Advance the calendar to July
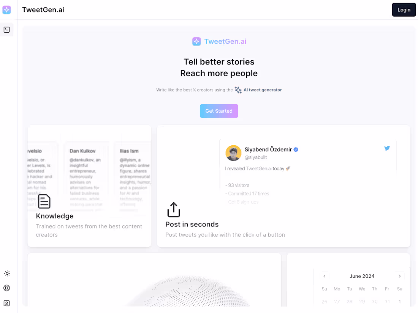This screenshot has width=418, height=313. 399,276
